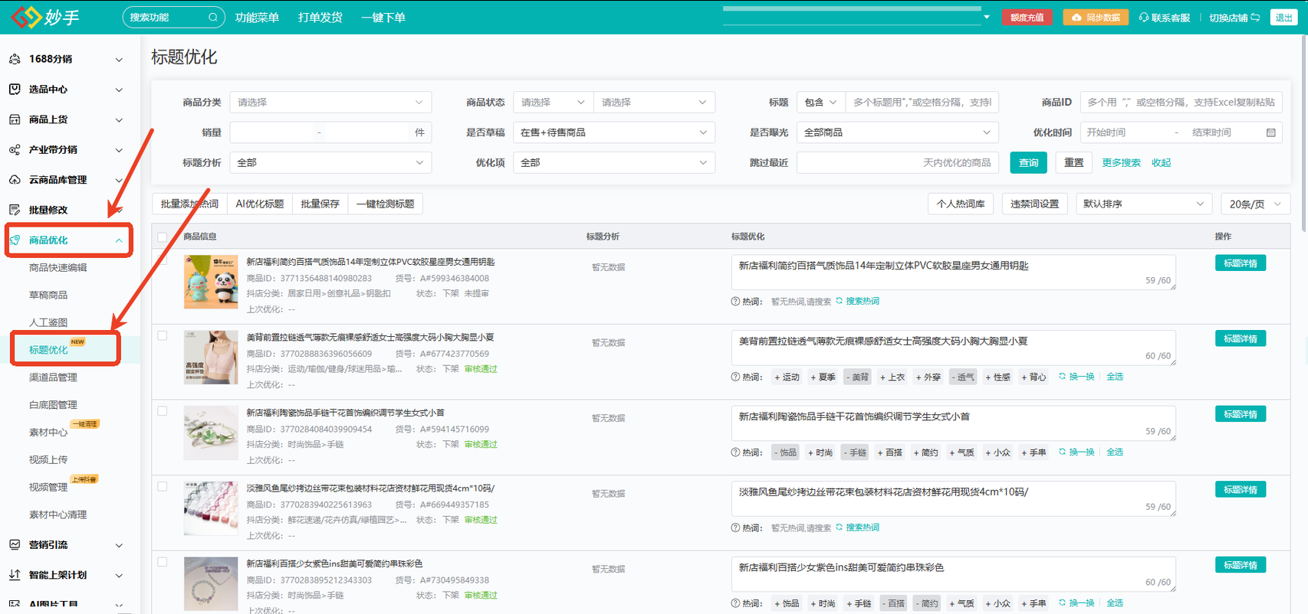Open the 标题分析 dropdown
Image resolution: width=1308 pixels, height=614 pixels.
[x=330, y=162]
